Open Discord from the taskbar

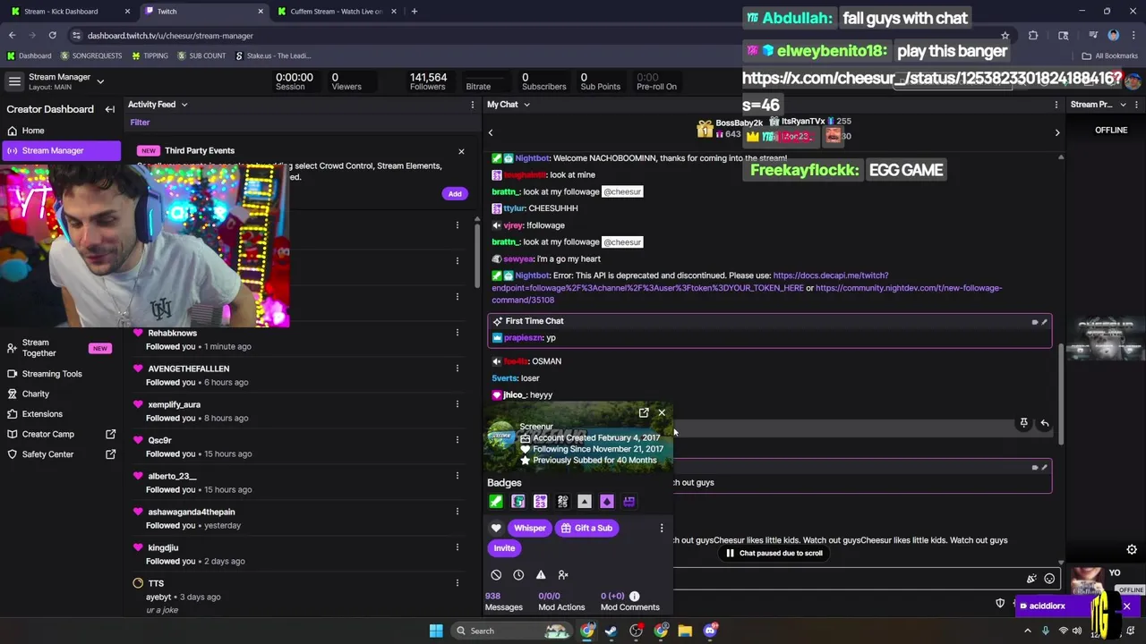coord(710,631)
